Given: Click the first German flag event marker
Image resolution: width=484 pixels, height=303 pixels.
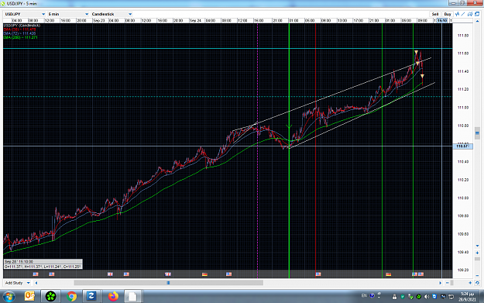Looking at the screenshot, I should (204, 274).
